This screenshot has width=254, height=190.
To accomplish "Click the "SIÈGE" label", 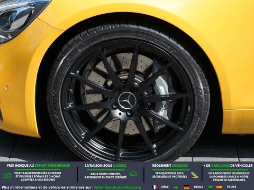I will coord(165,187).
